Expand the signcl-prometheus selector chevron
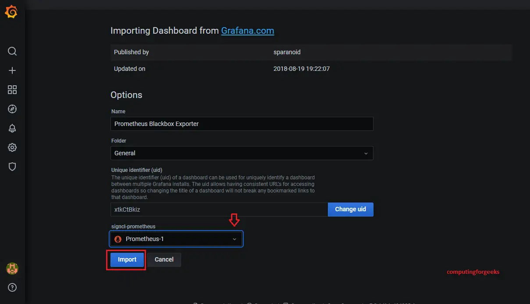 235,239
